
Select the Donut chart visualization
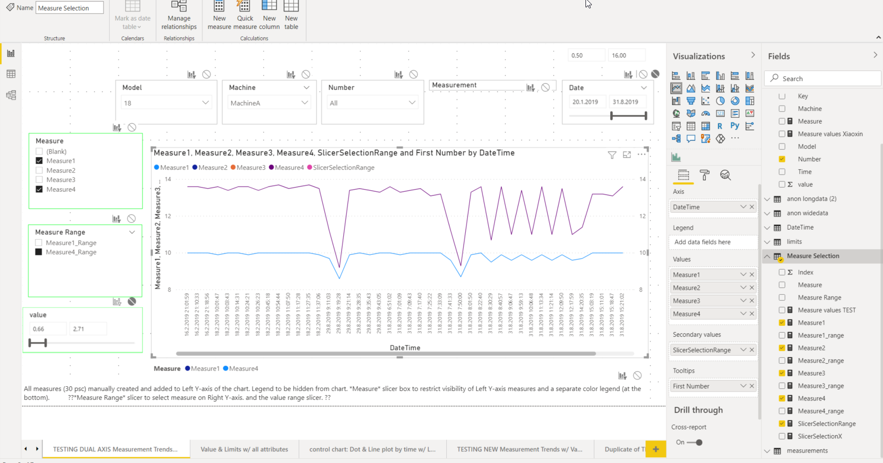click(x=735, y=101)
